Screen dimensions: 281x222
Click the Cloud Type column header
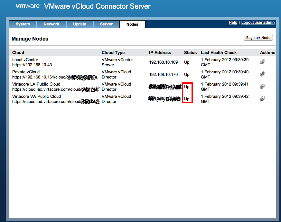(x=113, y=52)
